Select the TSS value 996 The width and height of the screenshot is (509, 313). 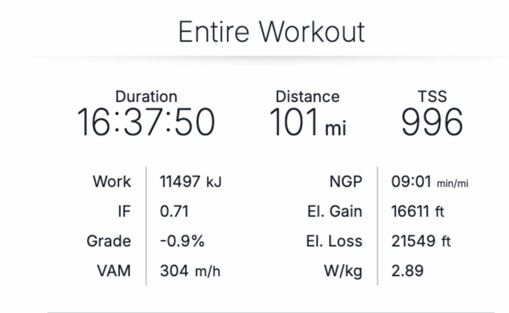pos(432,122)
